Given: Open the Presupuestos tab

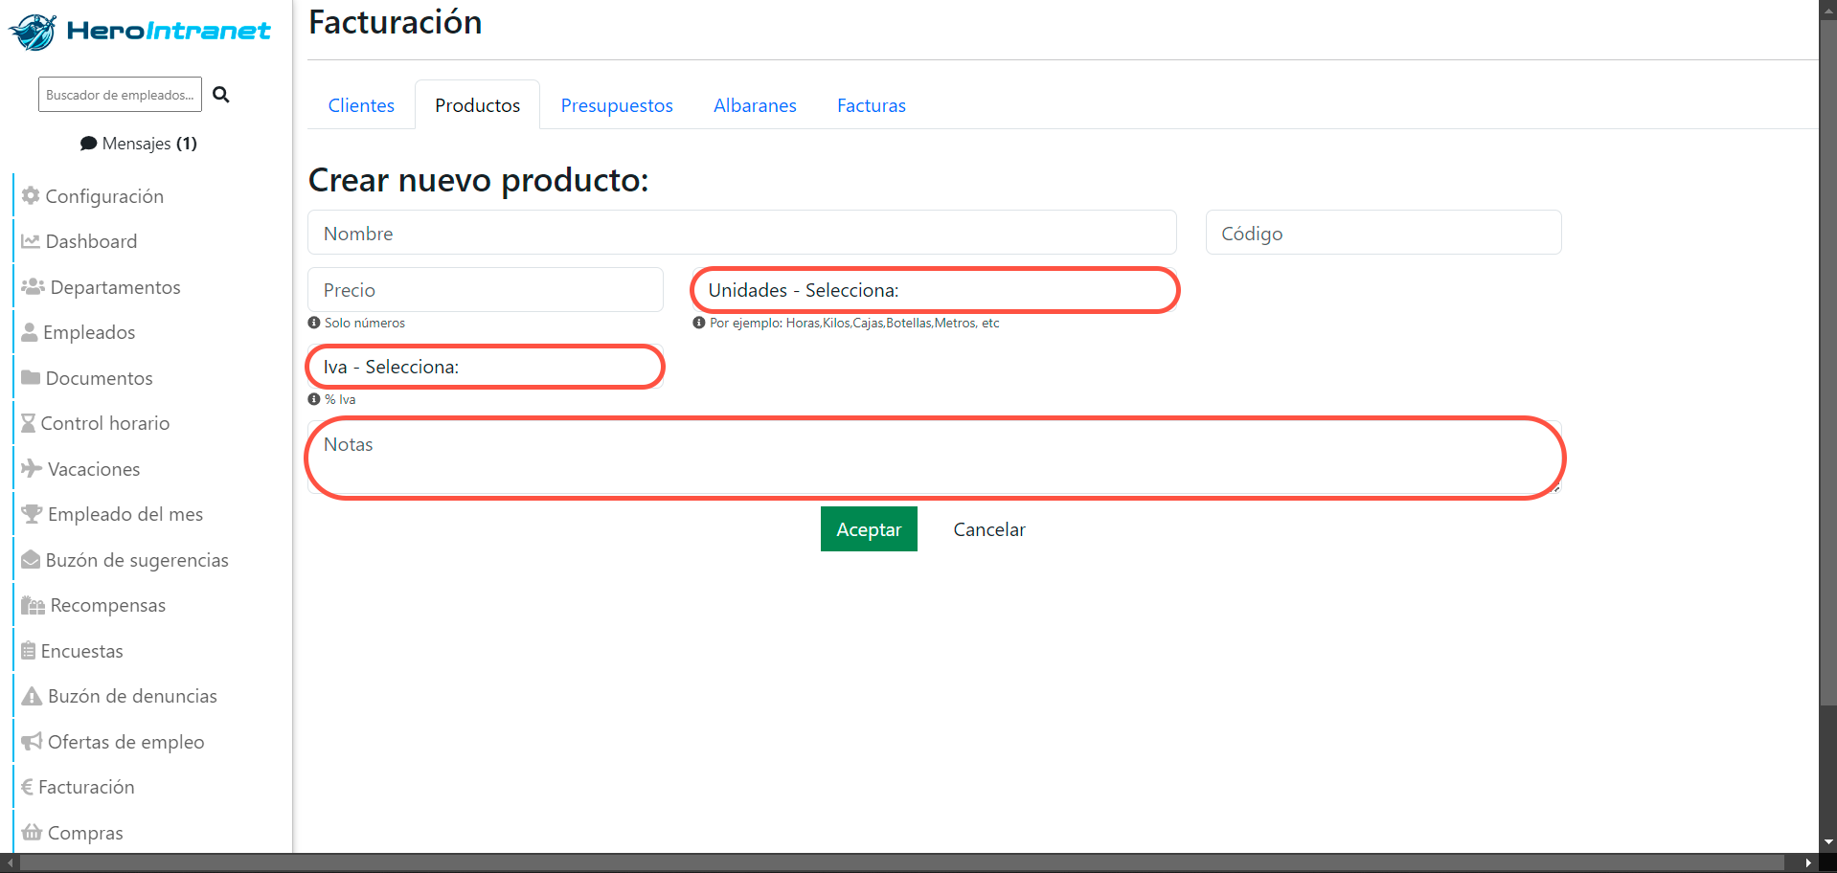Looking at the screenshot, I should click(617, 105).
